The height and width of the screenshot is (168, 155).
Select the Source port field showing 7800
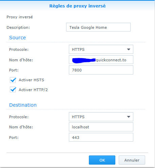101,70
